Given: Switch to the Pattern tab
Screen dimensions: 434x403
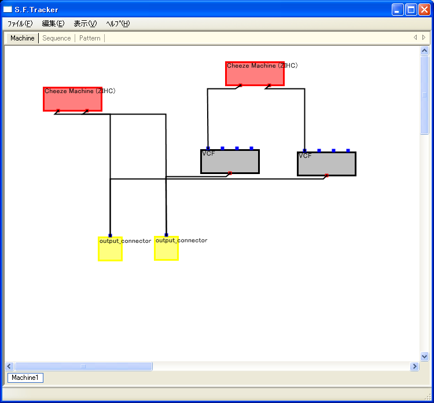Looking at the screenshot, I should tap(90, 38).
